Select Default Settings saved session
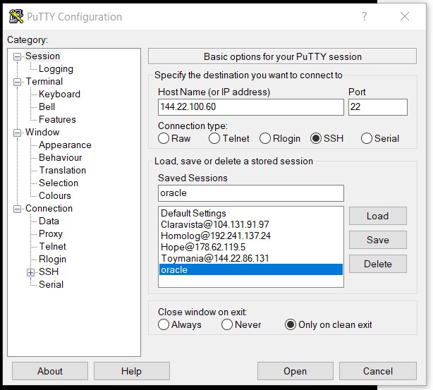433x390 pixels. tap(251, 213)
